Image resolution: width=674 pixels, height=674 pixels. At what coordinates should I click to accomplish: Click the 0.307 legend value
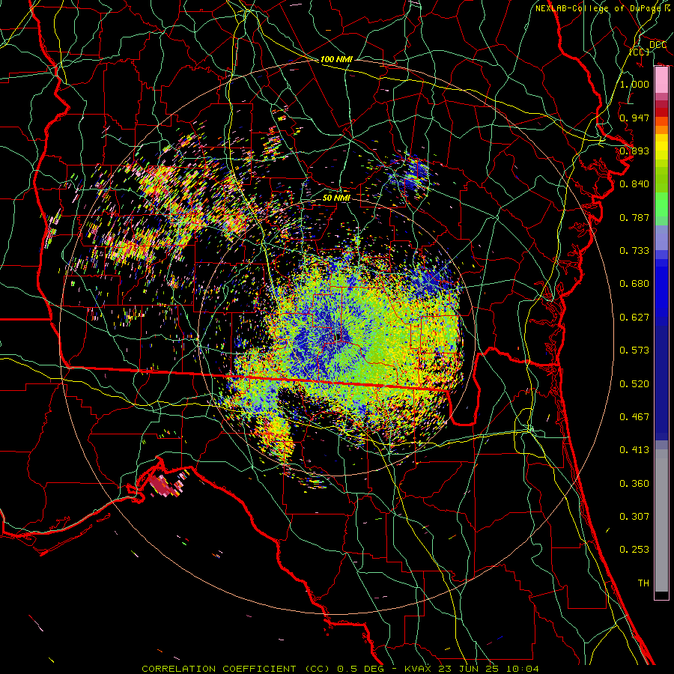pyautogui.click(x=634, y=517)
